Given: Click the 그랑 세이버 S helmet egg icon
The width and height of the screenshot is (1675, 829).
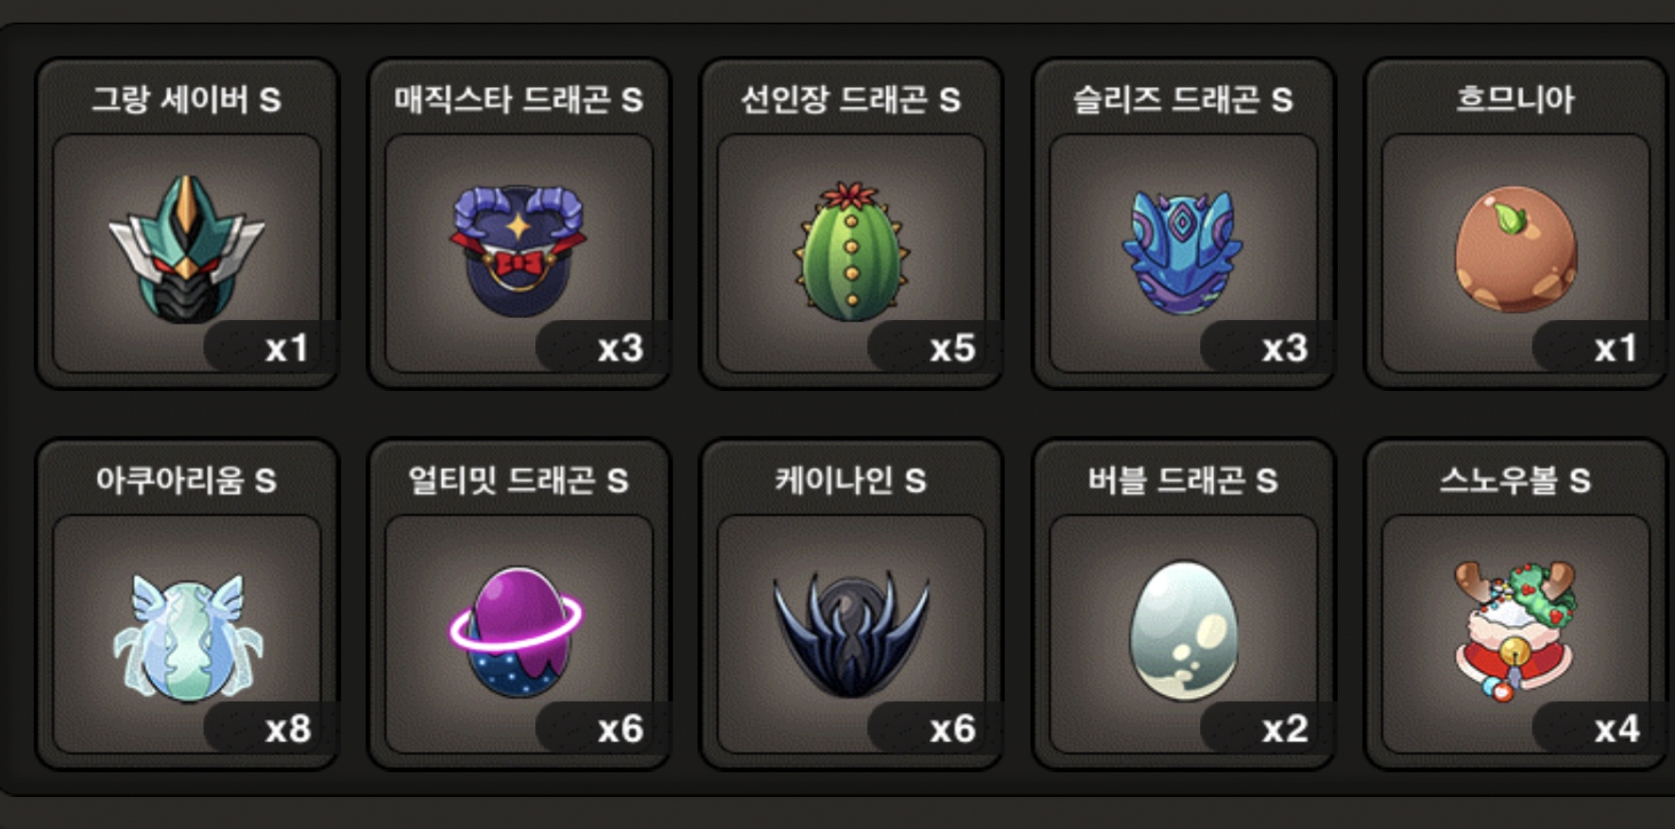Looking at the screenshot, I should 186,249.
